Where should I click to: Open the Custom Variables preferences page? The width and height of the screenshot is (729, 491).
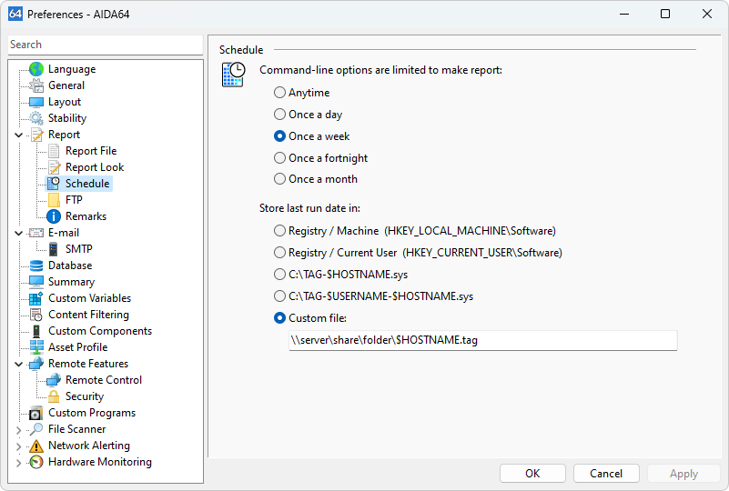pyautogui.click(x=89, y=298)
